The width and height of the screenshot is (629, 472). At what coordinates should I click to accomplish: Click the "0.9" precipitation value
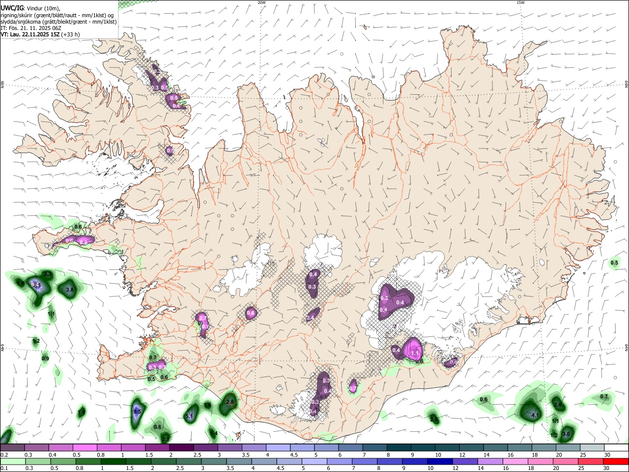[x=45, y=359]
